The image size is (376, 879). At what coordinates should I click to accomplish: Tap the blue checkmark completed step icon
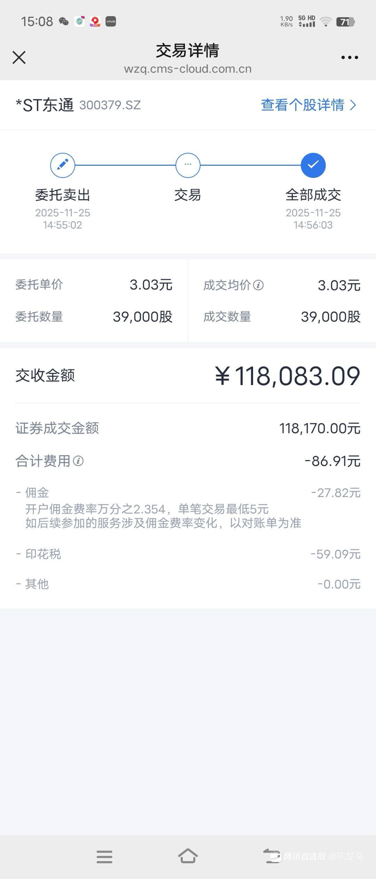(313, 165)
